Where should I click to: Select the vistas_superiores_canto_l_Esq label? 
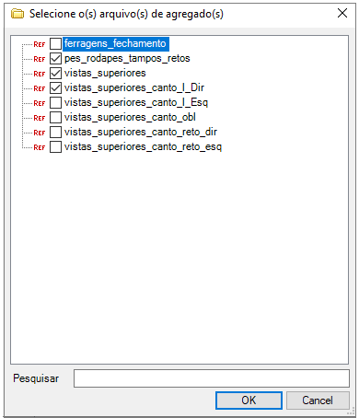pos(136,102)
